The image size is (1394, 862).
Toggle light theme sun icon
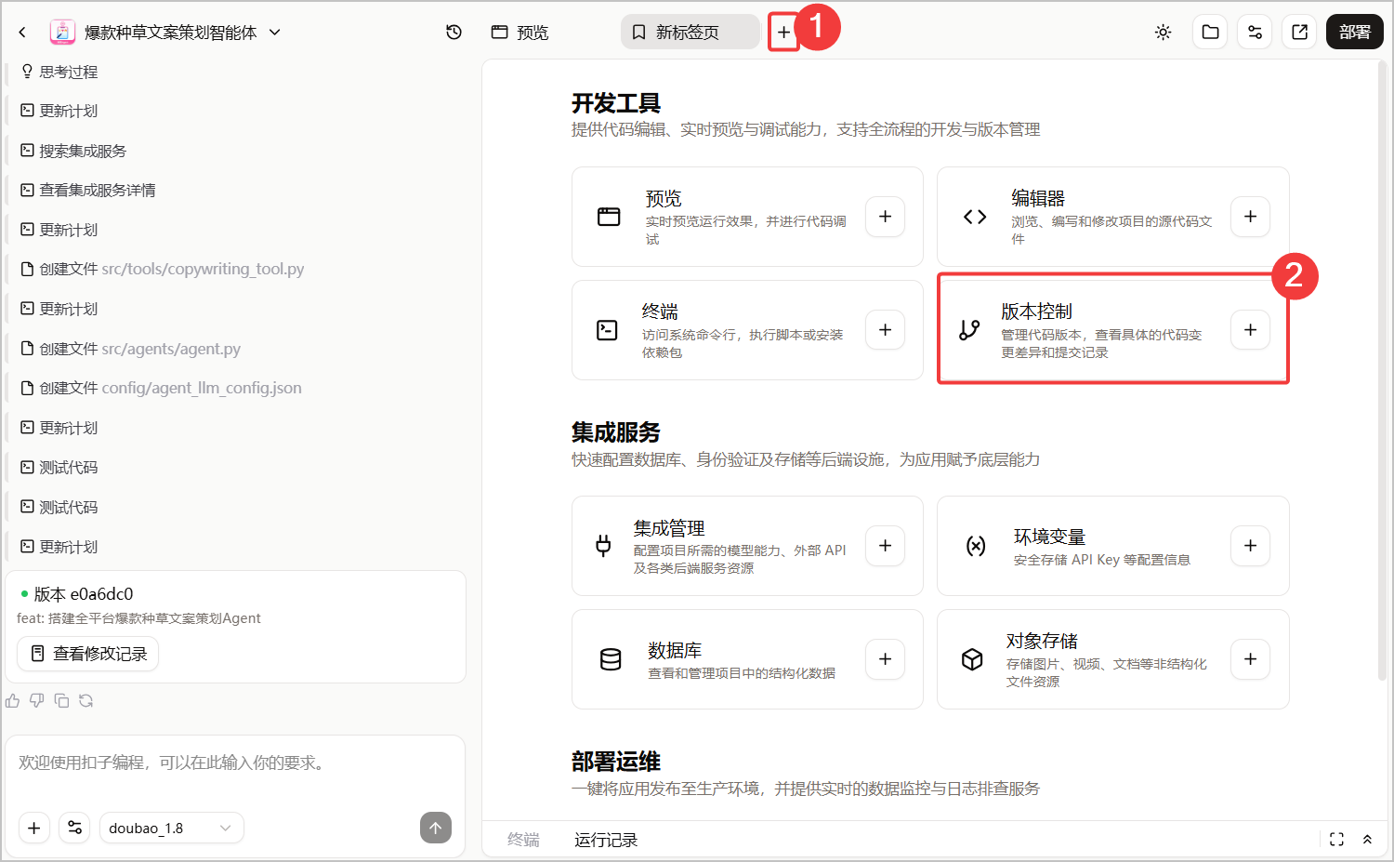(x=1163, y=33)
